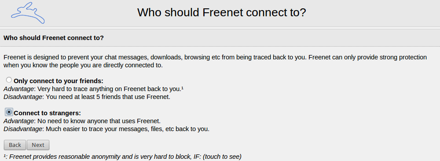440x161 pixels.
Task: Click the Freenet rabbit logo
Action: [28, 13]
